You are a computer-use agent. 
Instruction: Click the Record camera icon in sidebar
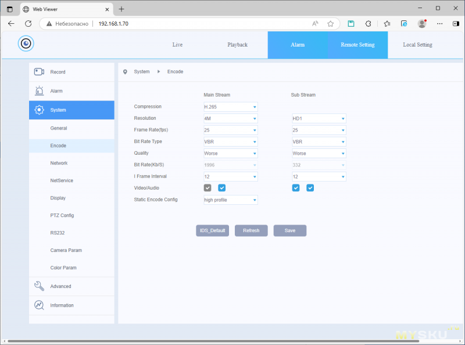[39, 72]
